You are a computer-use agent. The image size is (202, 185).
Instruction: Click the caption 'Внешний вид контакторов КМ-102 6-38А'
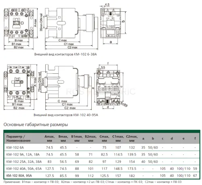[x=65, y=54]
